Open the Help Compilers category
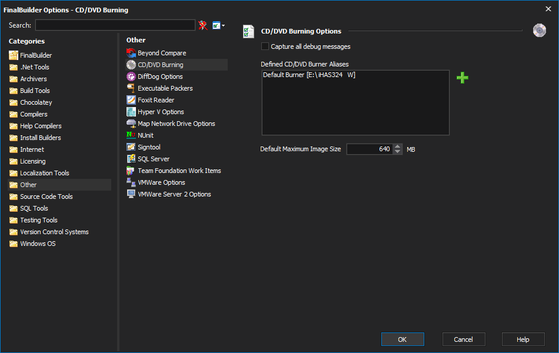The width and height of the screenshot is (559, 353). coord(36,126)
